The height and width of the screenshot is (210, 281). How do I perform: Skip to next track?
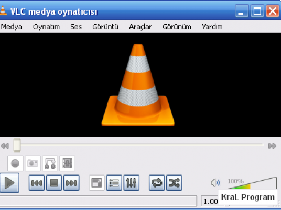coord(71,183)
